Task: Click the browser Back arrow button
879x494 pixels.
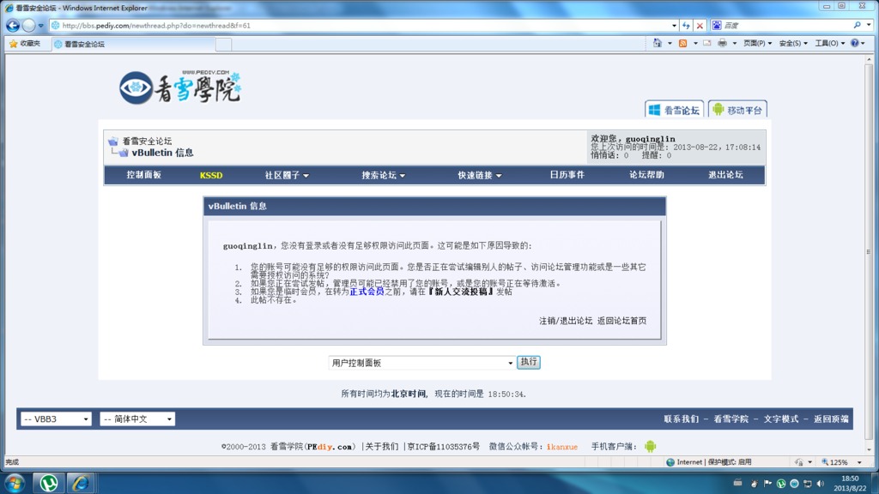Action: [x=12, y=25]
